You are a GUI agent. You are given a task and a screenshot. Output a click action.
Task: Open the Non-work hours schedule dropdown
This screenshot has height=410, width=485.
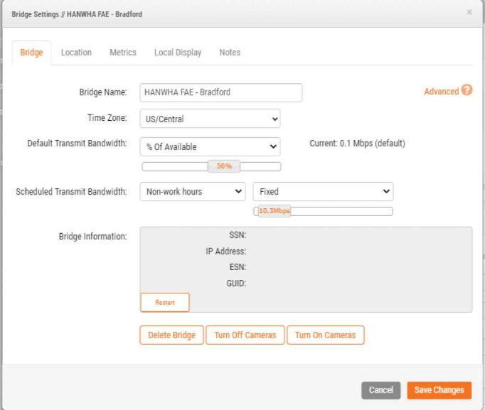click(x=193, y=191)
